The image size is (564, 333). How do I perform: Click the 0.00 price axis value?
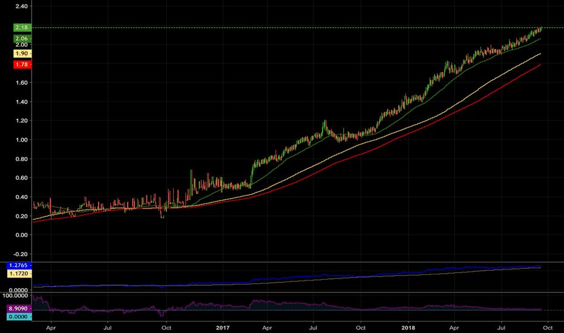click(22, 235)
